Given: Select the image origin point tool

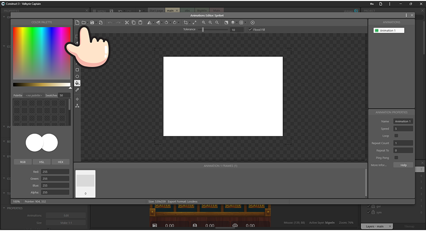Looking at the screenshot, I should (77, 99).
